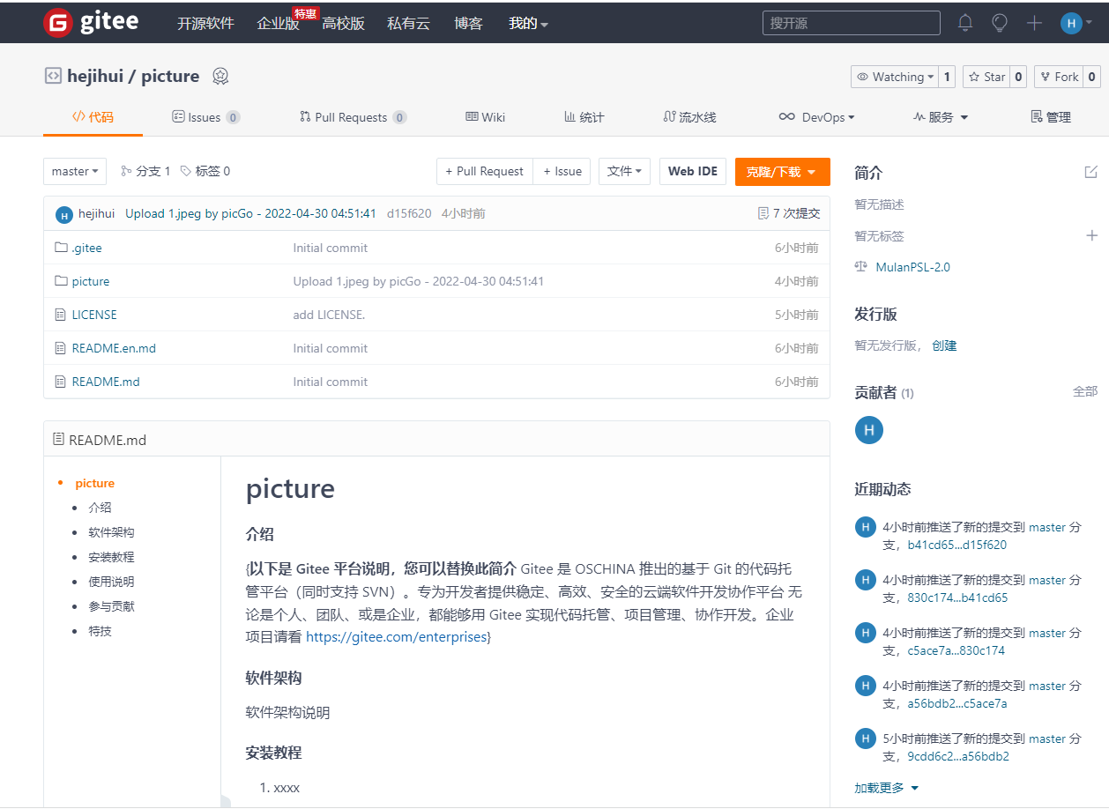Click the plus icon in top bar

[1034, 23]
